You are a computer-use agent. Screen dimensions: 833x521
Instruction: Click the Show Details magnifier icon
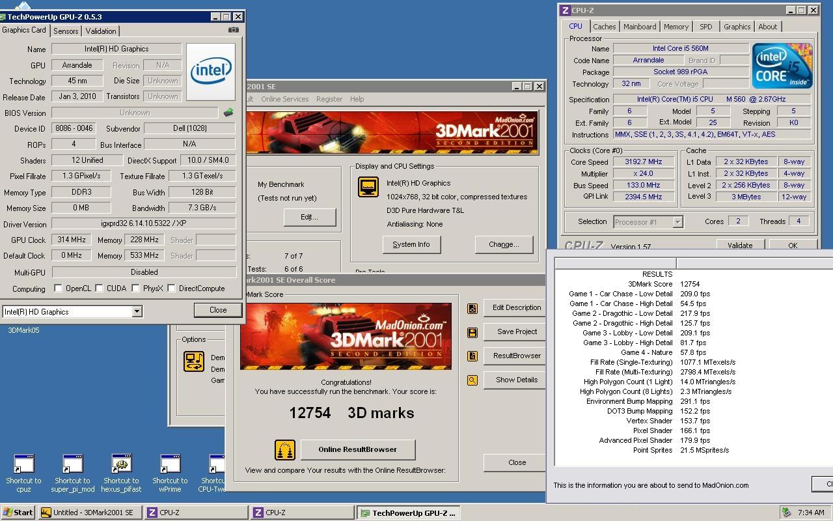472,380
